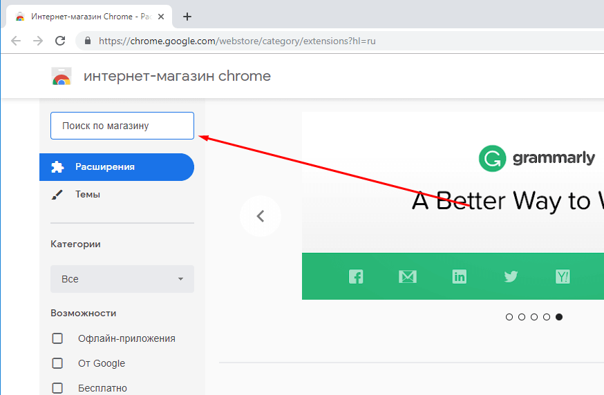Click the Yahoo icon in the green banner

[563, 277]
